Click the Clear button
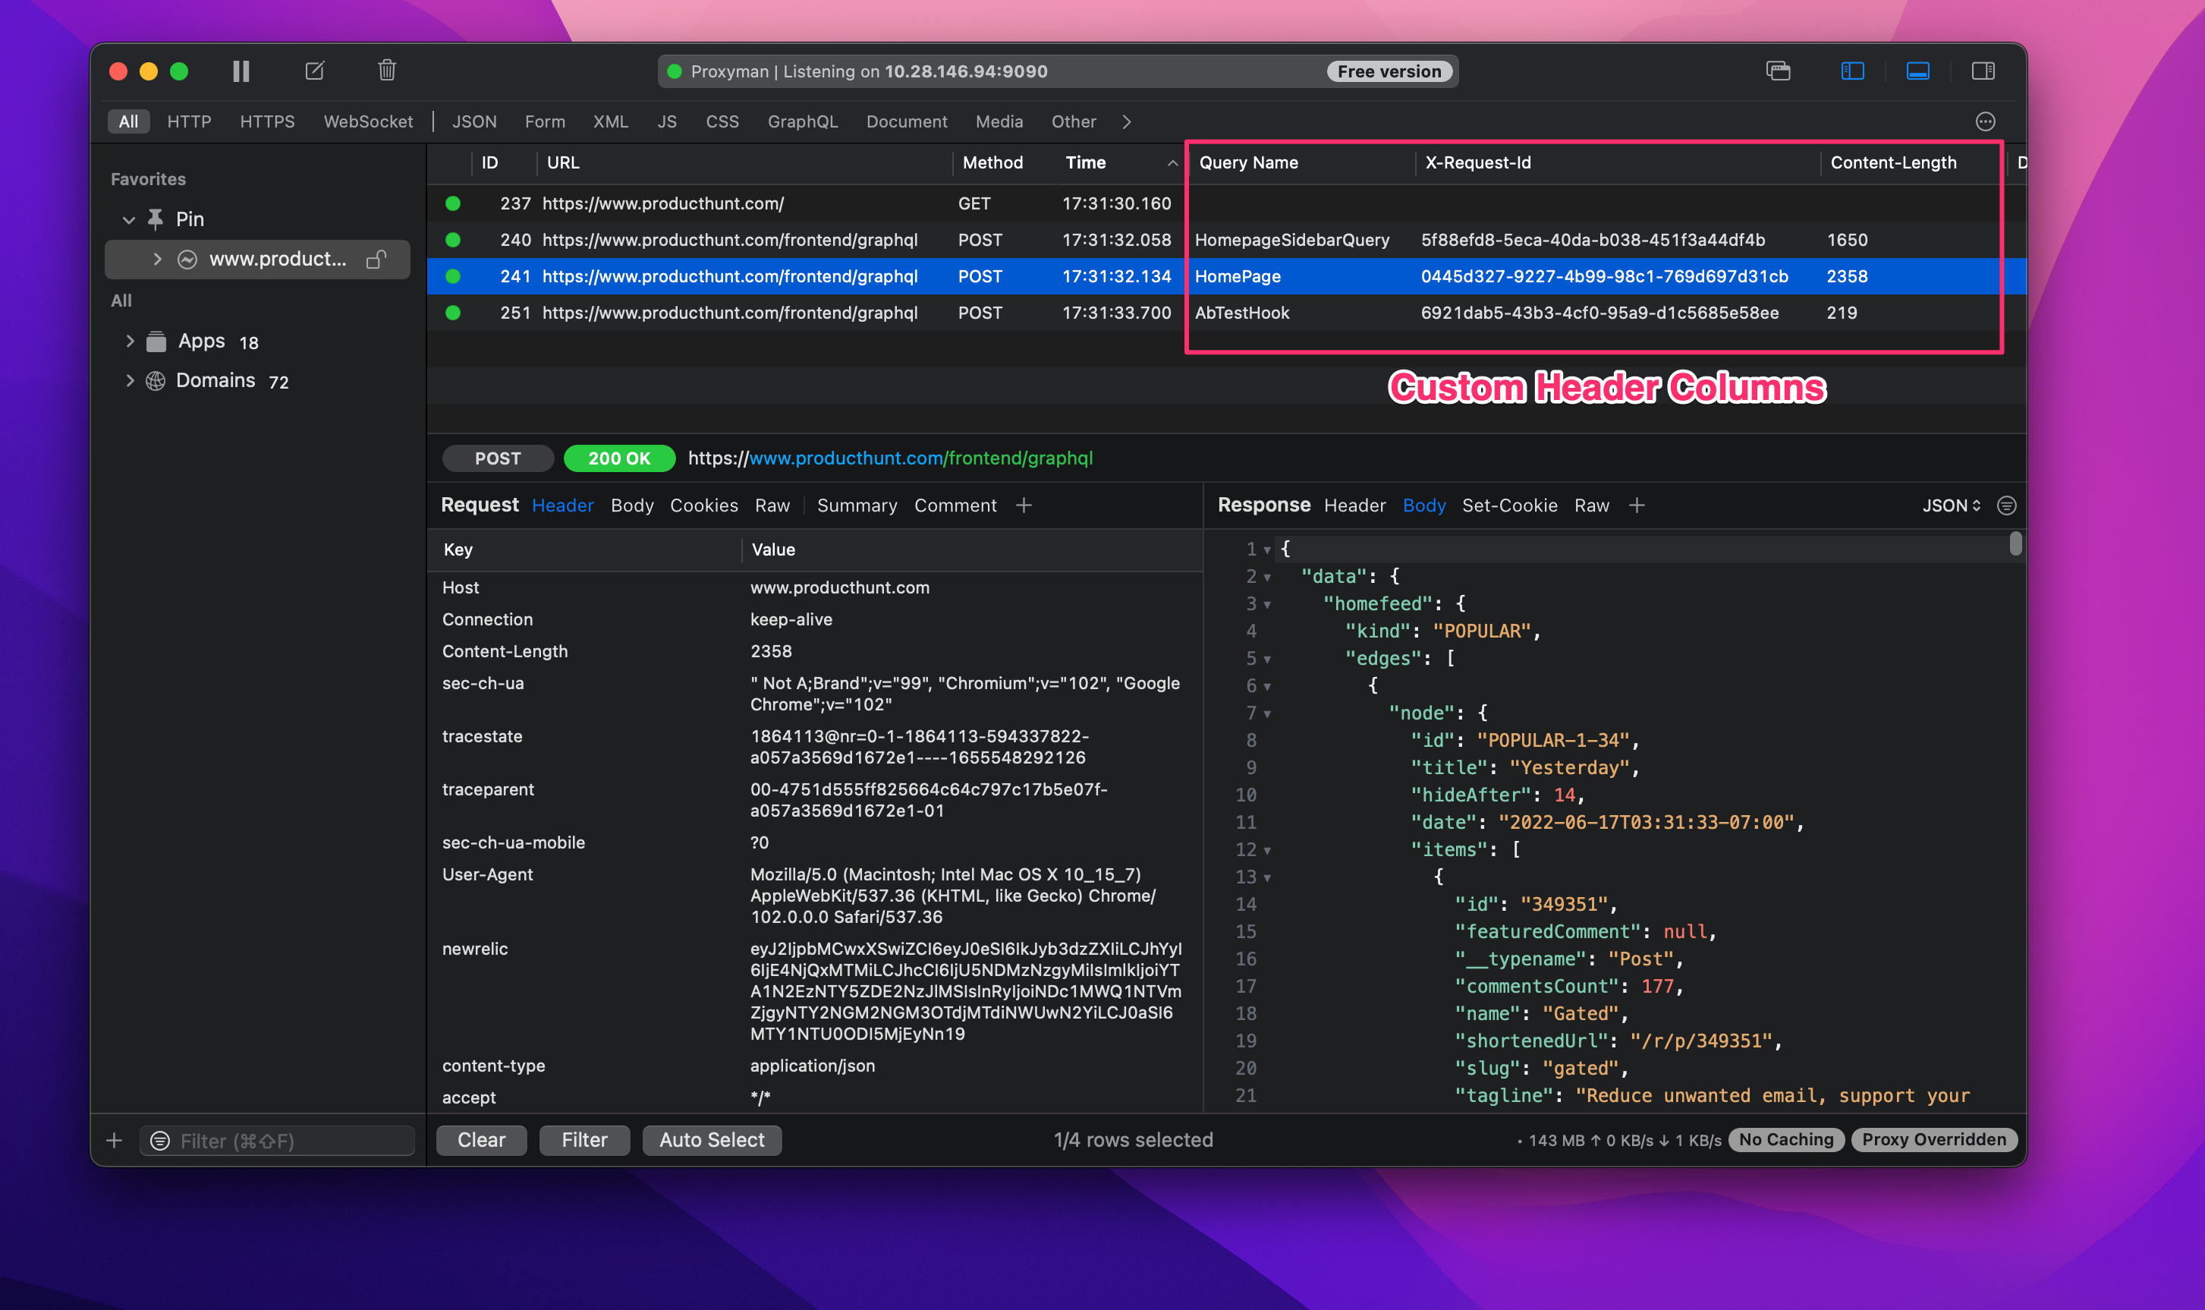 481,1140
